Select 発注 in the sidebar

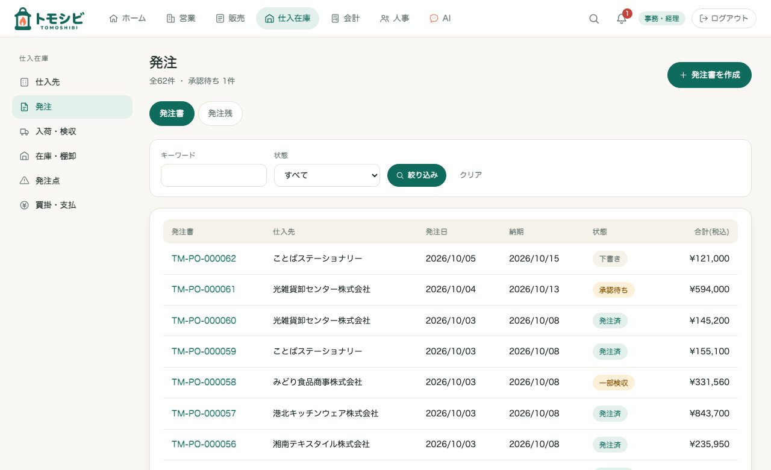tap(72, 107)
